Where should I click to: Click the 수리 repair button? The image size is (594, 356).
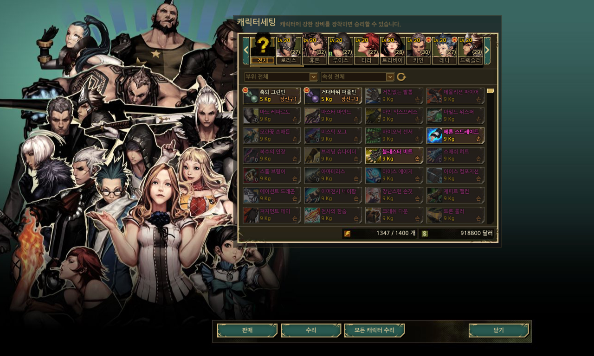(311, 331)
